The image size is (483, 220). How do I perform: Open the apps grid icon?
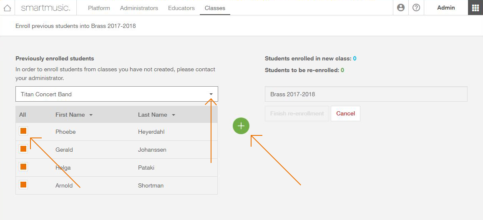[475, 7]
